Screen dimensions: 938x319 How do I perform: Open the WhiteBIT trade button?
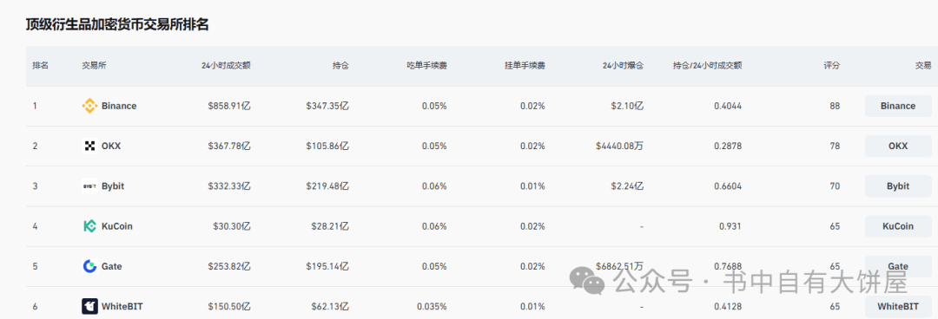pos(898,307)
